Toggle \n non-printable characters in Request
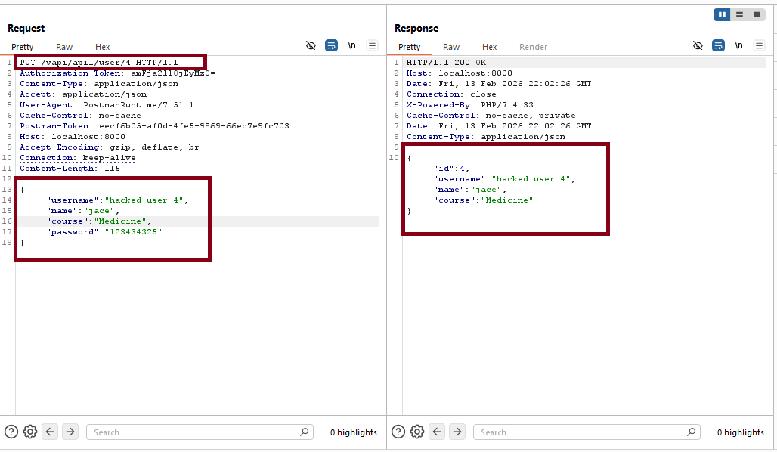The width and height of the screenshot is (777, 452). coord(351,45)
